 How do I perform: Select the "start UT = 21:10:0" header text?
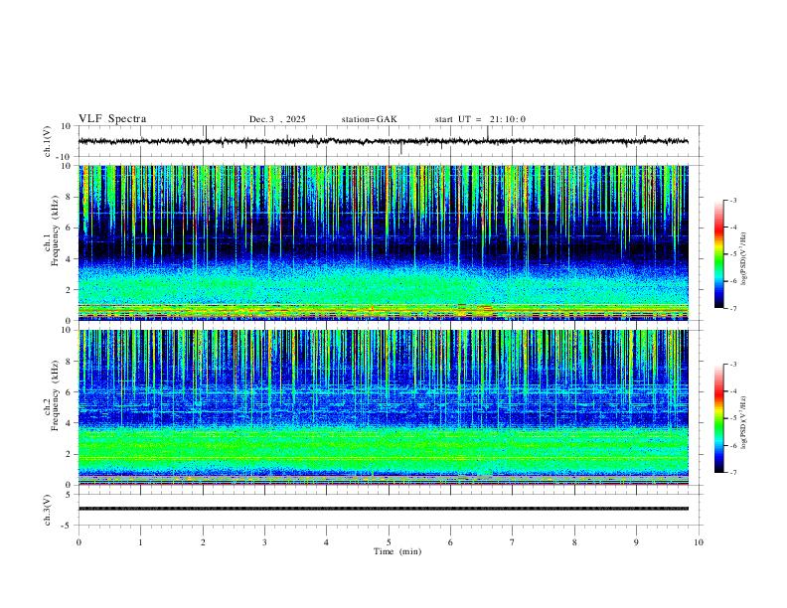[x=480, y=119]
